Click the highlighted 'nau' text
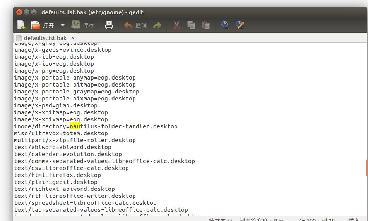 [x=75, y=126]
